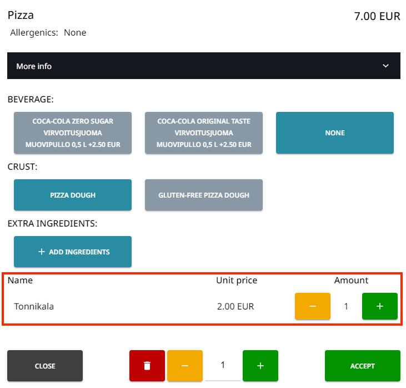Expand the More info section label

[x=34, y=66]
